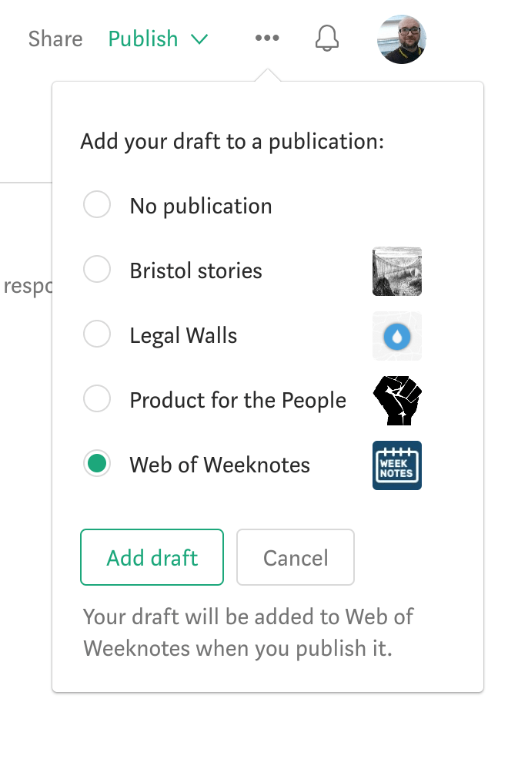Open the notifications bell
Viewport: 528px width, 766px height.
(x=327, y=39)
